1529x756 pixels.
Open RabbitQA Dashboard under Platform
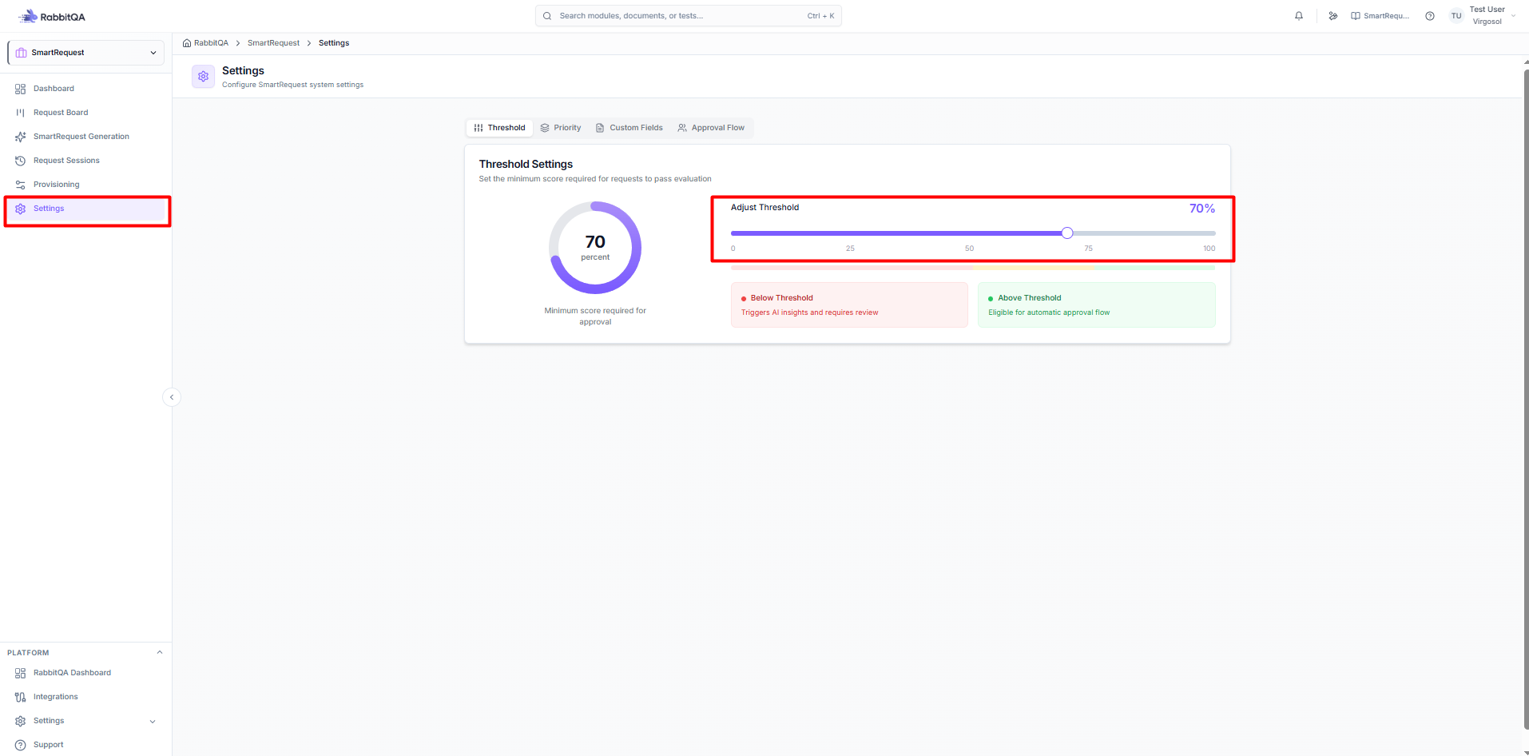(x=86, y=673)
